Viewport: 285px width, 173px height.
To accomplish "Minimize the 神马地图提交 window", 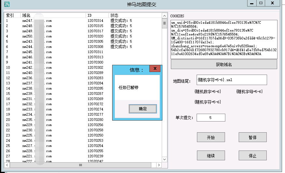I will point(252,3).
